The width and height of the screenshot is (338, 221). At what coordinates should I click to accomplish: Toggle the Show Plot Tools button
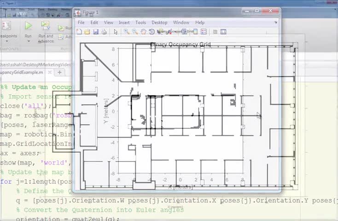point(223,32)
